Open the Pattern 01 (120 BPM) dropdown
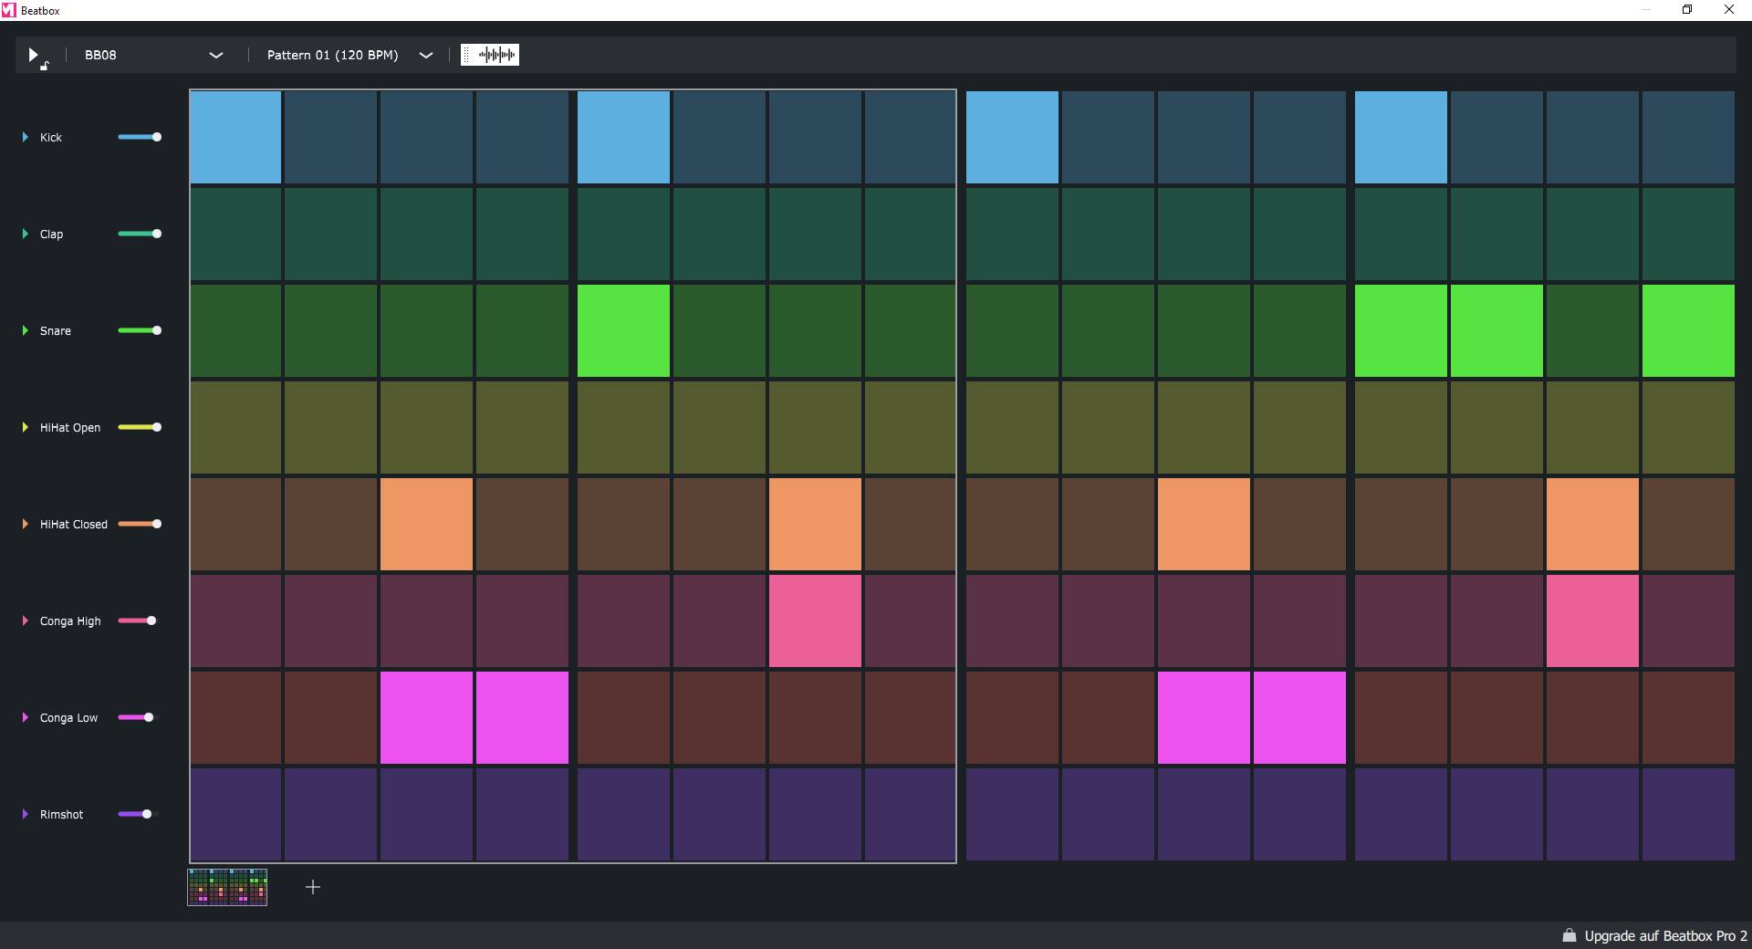Screen dimensions: 1752x949 coord(349,55)
